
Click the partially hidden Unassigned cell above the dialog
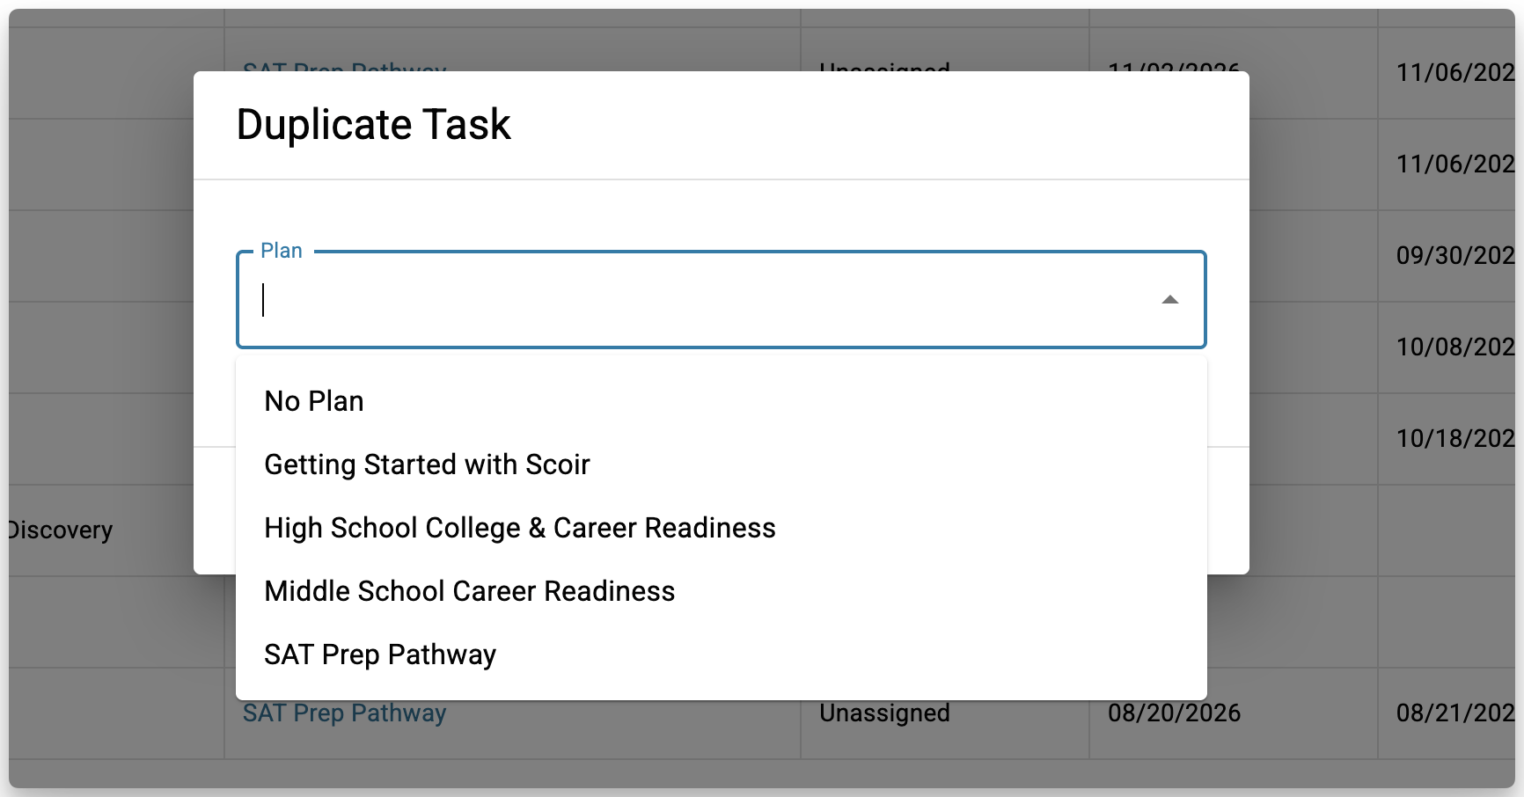click(x=884, y=67)
